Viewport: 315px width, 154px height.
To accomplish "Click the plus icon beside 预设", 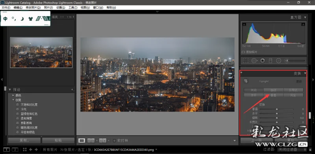I will (x=72, y=90).
